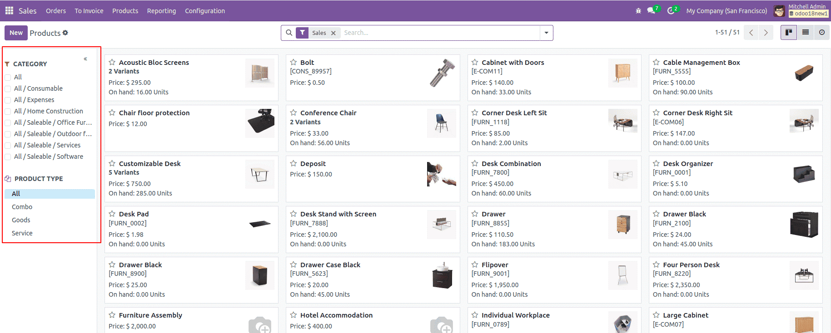The image size is (831, 333).
Task: Open Desk Stand with Screen product
Action: coord(373,230)
